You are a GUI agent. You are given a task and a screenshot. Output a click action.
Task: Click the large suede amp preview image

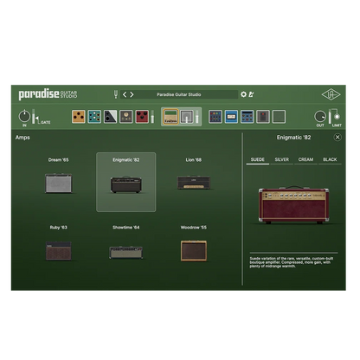[x=293, y=205]
